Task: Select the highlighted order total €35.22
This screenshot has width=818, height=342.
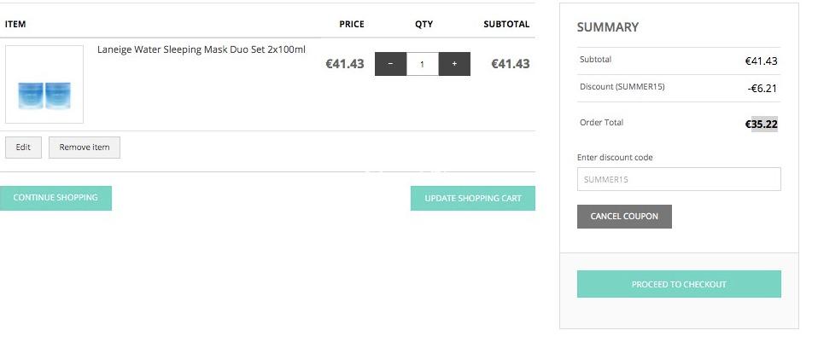Action: (761, 124)
